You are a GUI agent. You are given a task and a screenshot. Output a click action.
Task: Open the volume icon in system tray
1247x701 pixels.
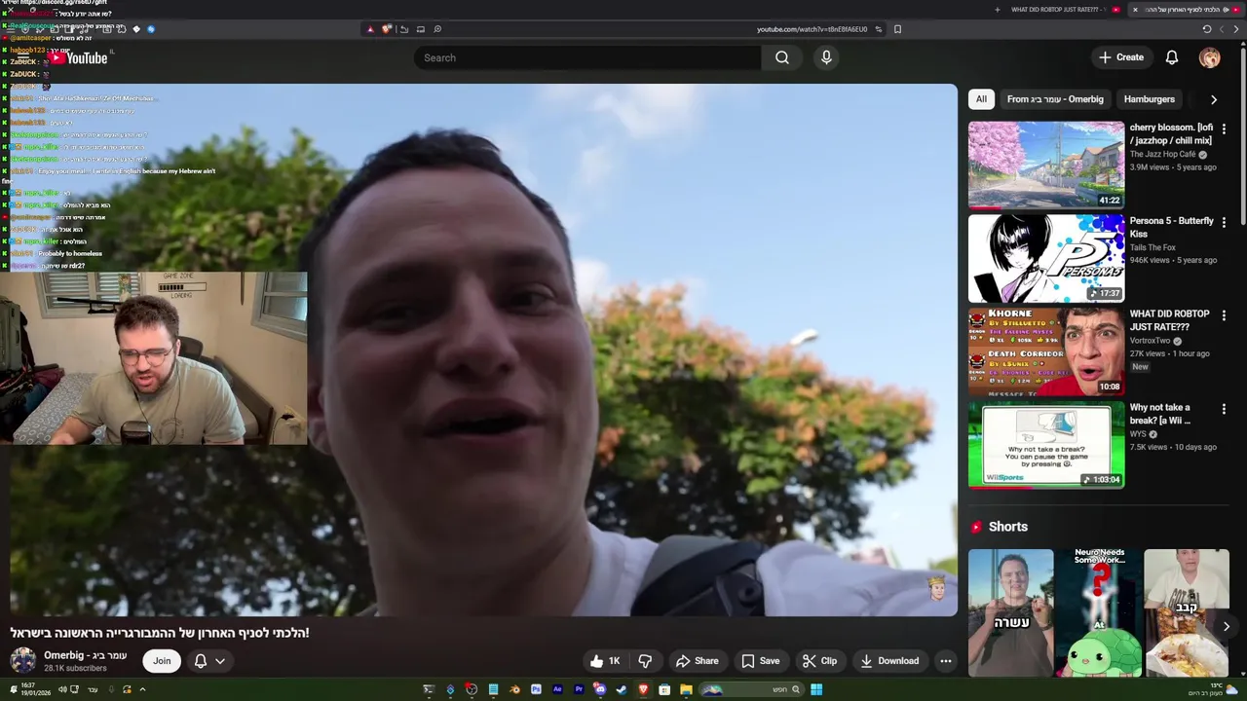pos(62,689)
